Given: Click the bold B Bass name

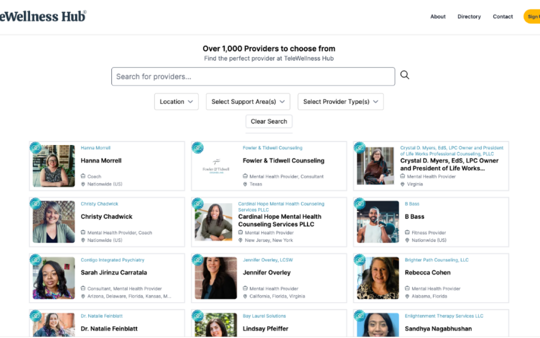Looking at the screenshot, I should (x=414, y=216).
